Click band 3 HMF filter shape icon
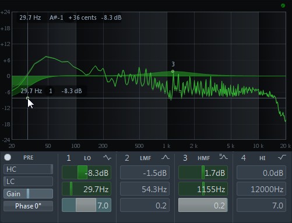 pyautogui.click(x=223, y=157)
